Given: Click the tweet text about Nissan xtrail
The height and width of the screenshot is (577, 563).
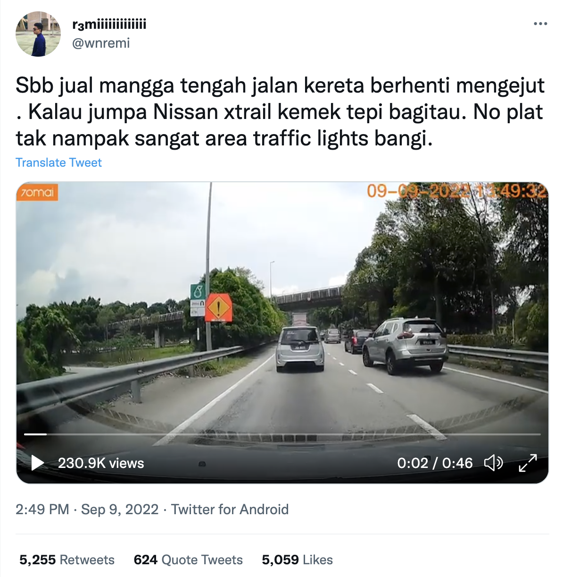Looking at the screenshot, I should tap(280, 112).
